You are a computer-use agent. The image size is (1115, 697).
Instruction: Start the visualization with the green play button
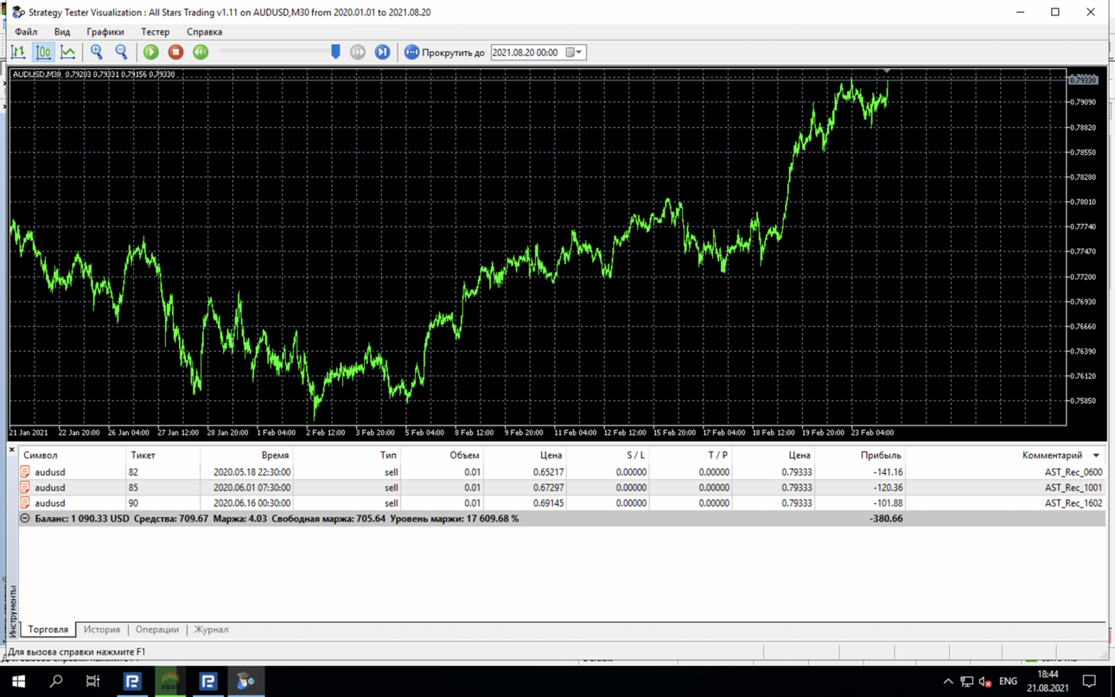tap(151, 53)
